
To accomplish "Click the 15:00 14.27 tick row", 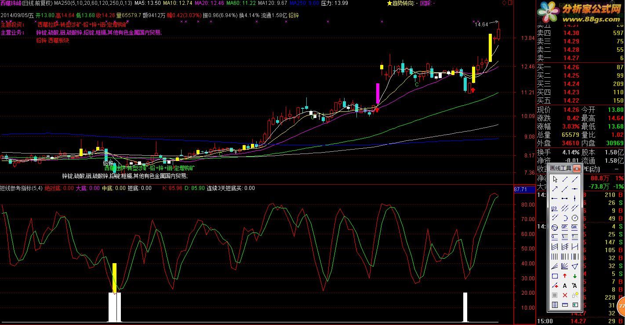I will point(581,321).
